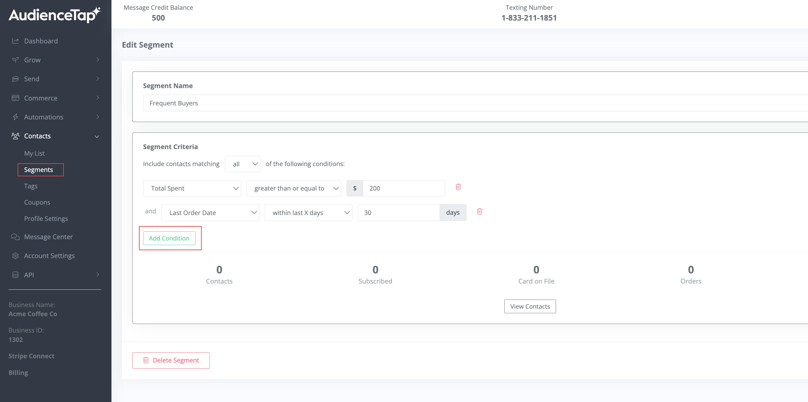Open the Dashboard from the sidebar icon
The width and height of the screenshot is (808, 402).
coord(15,40)
